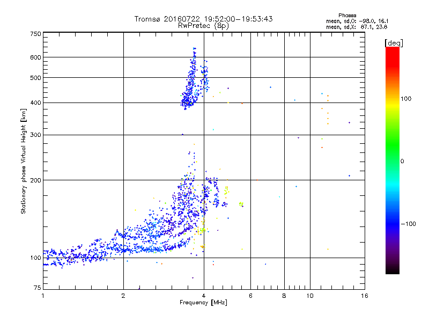Click the subtitle "RwPretec (8p)"
429x322 pixels.
point(203,26)
